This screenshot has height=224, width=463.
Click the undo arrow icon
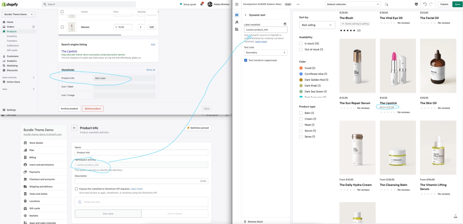(x=425, y=4)
